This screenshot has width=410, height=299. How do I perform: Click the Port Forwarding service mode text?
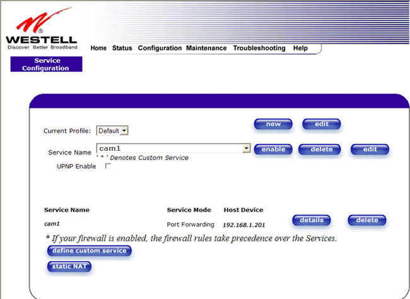(190, 225)
